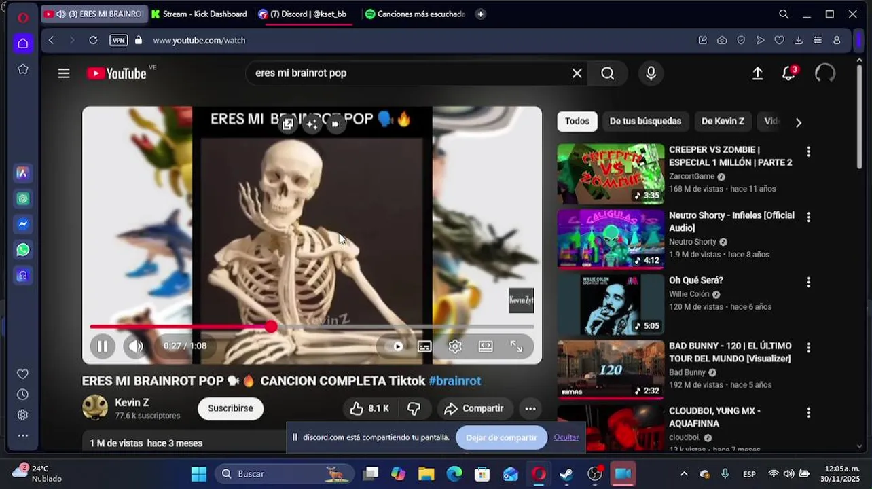Screen dimensions: 872x489
Task: Click the KevinZyt channel watermark in video
Action: (521, 301)
